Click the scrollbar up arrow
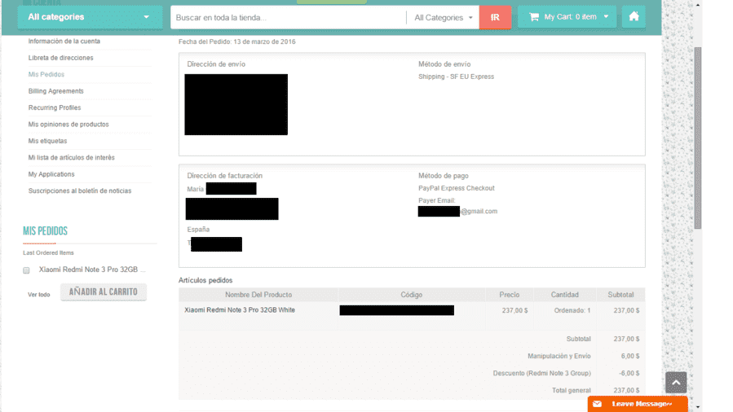Image resolution: width=733 pixels, height=412 pixels. pyautogui.click(x=698, y=5)
